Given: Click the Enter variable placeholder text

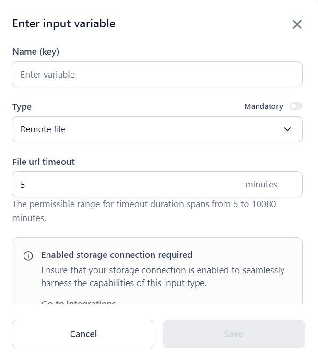Looking at the screenshot, I should (47, 75).
